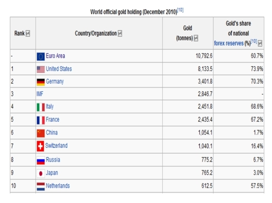Sort by Gold tonnes column icon

pos(196,38)
